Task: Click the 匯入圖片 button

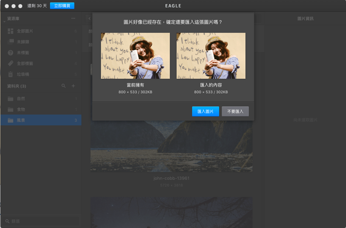Action: point(205,111)
